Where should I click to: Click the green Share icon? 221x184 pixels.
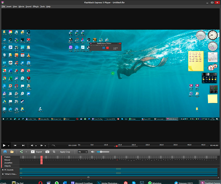click(21, 152)
